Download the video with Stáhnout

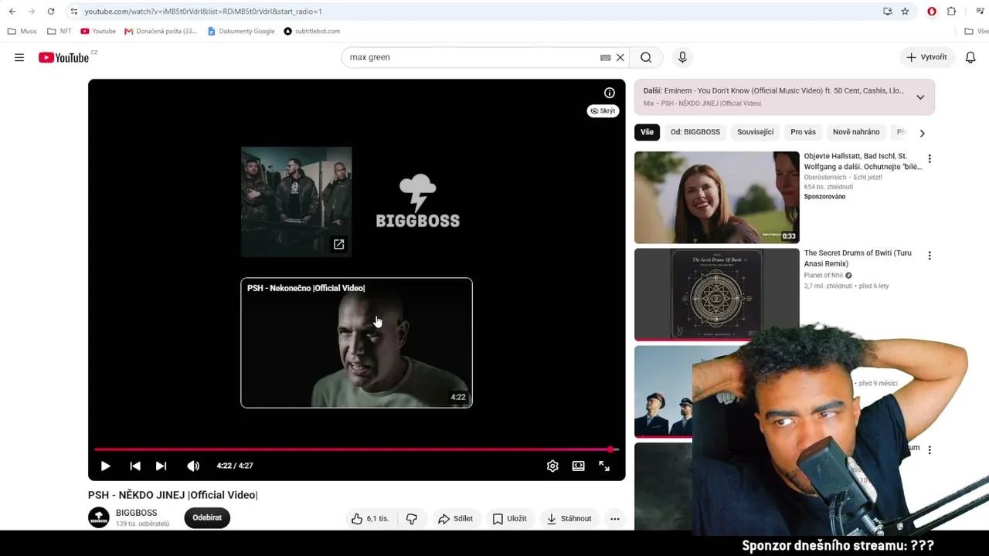pyautogui.click(x=569, y=519)
